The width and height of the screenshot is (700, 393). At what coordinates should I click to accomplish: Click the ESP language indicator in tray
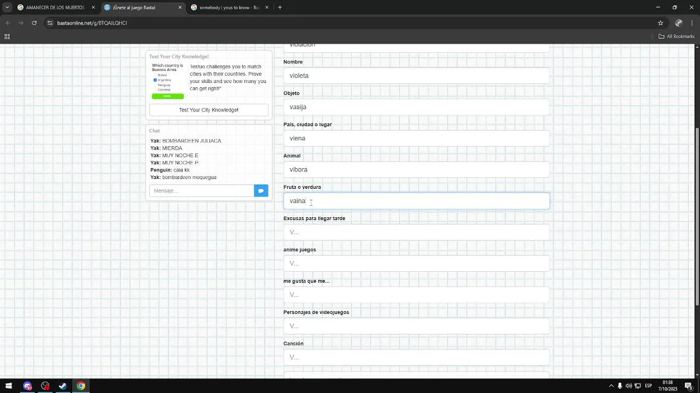point(648,386)
